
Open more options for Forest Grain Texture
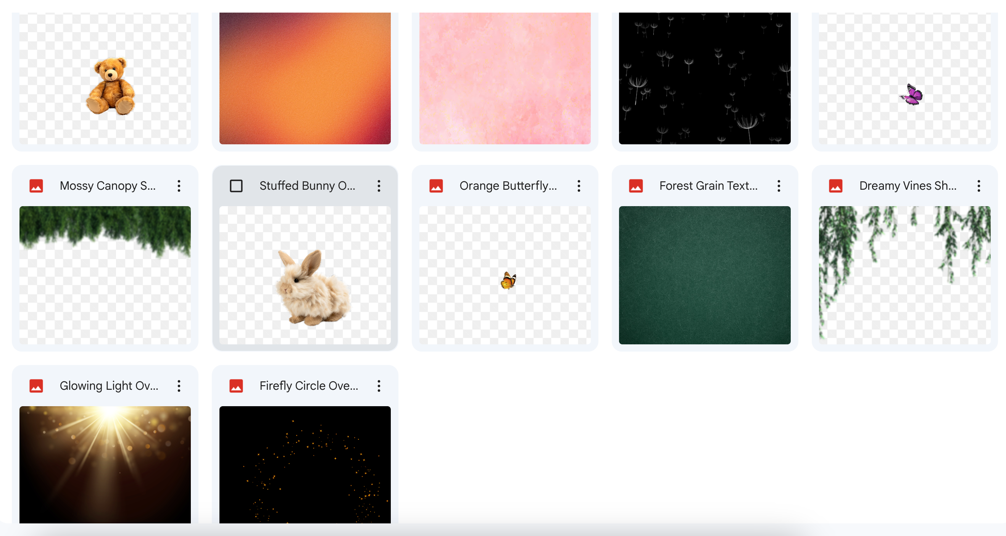click(779, 186)
